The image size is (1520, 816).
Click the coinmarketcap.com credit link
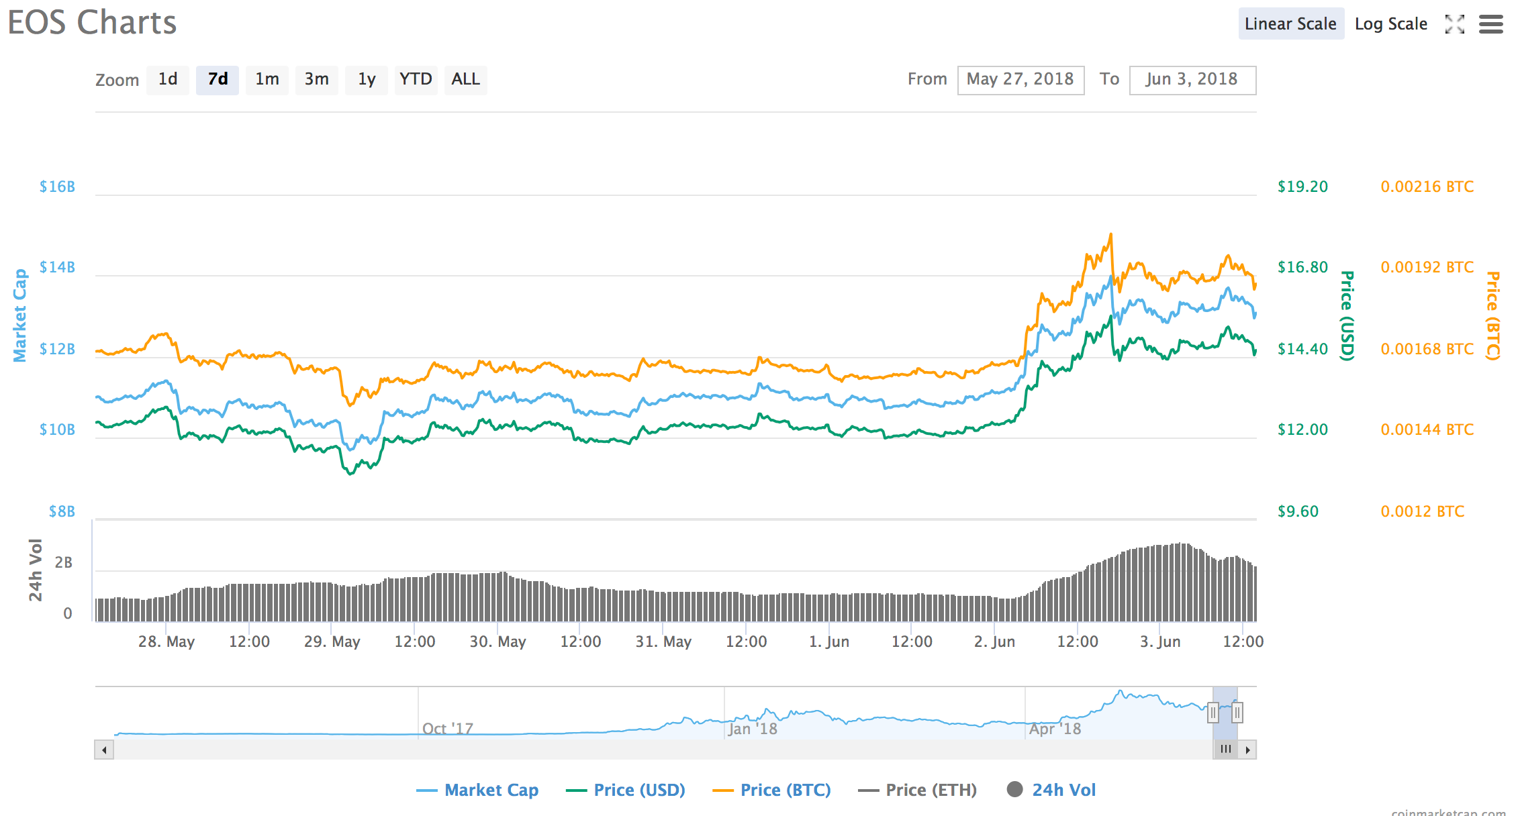(1448, 811)
